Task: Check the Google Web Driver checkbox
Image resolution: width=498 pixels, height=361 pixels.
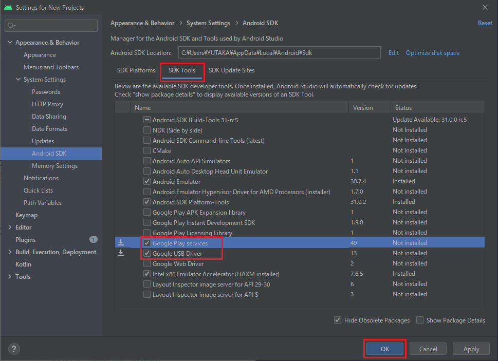Action: [147, 263]
